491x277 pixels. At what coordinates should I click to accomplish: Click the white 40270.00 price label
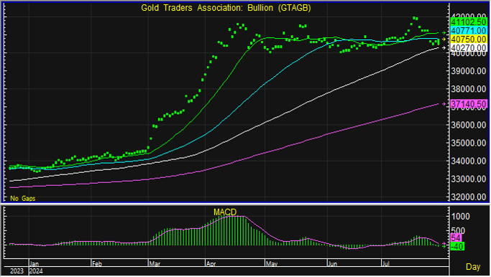469,47
